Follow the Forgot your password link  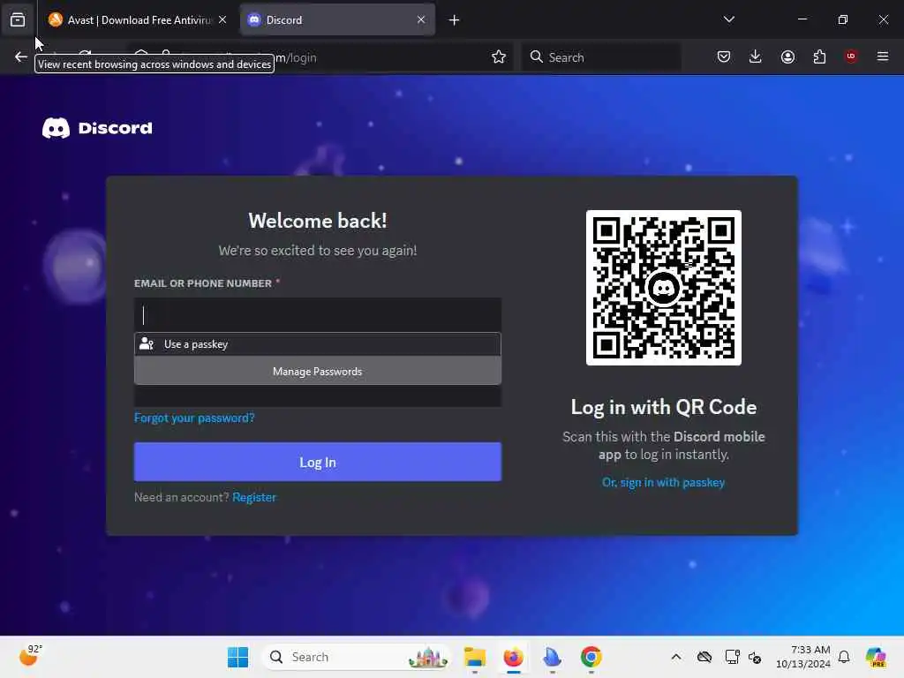(194, 418)
